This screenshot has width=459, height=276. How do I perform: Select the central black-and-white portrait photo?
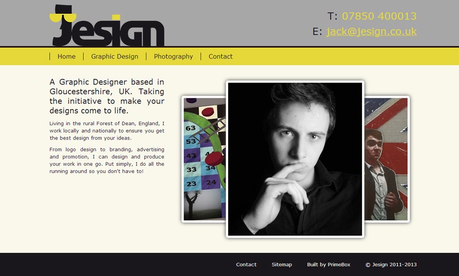coord(295,159)
